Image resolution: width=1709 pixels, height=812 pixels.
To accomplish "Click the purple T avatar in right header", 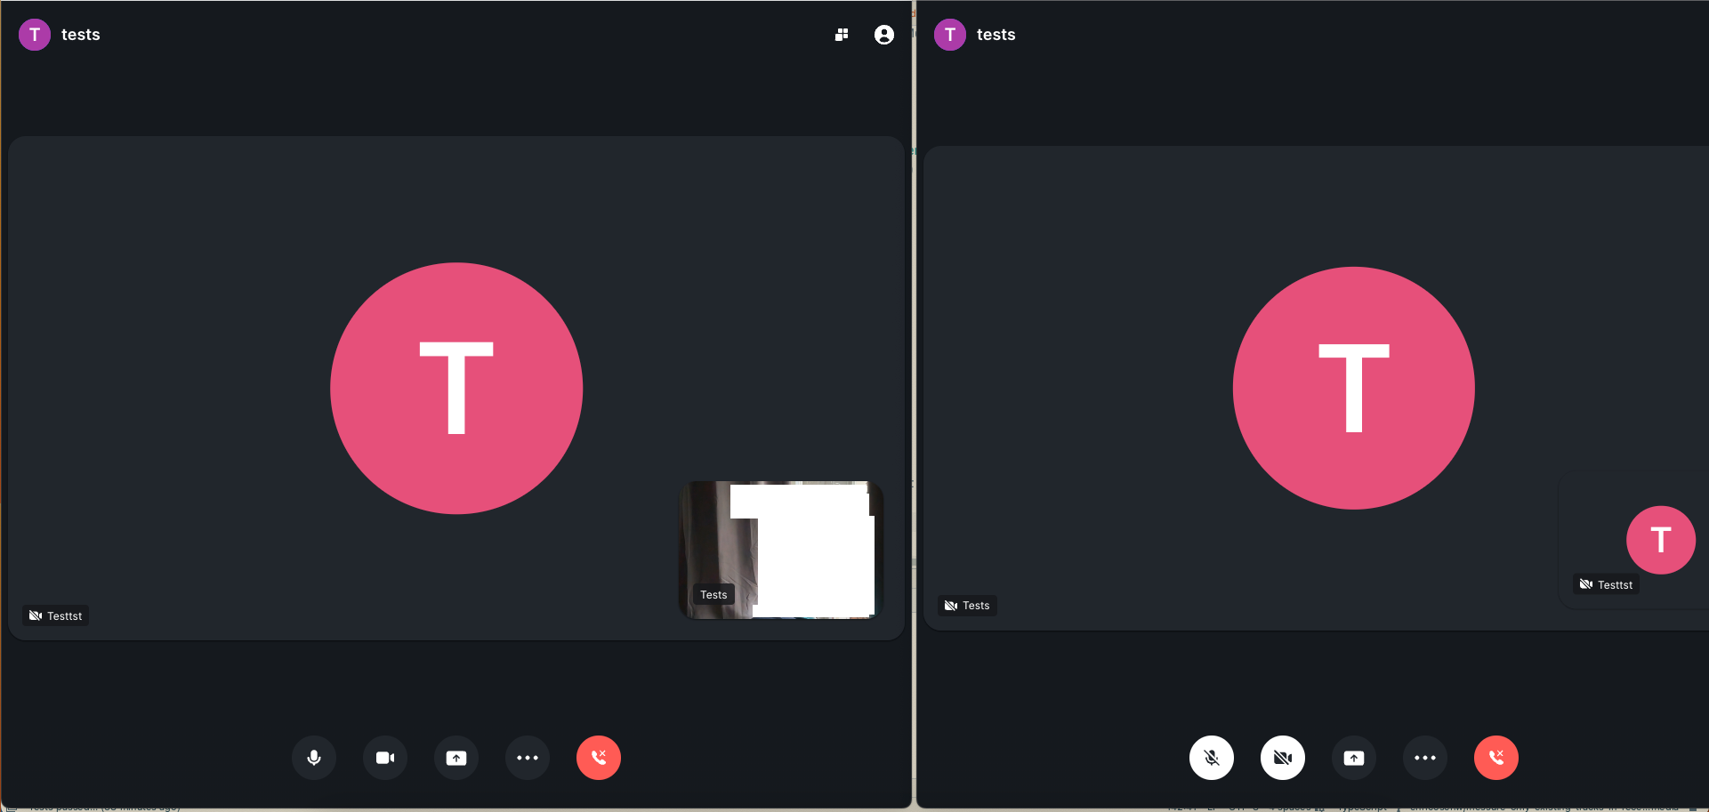I will (x=950, y=35).
